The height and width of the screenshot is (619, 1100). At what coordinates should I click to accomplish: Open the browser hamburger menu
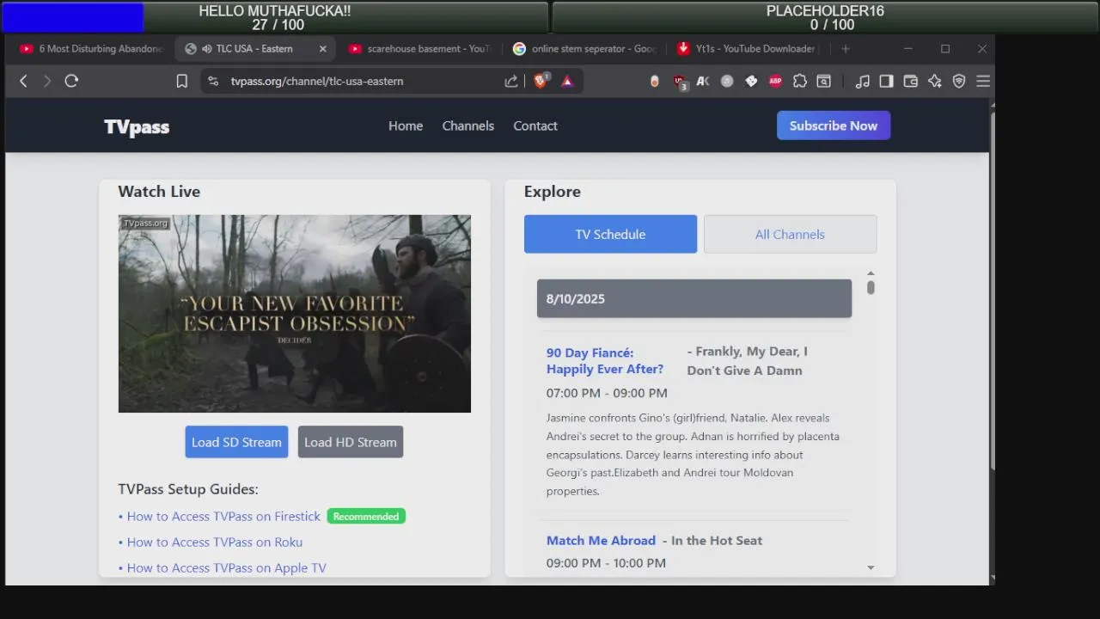coord(983,81)
